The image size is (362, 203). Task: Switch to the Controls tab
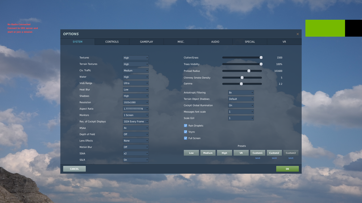pos(112,42)
